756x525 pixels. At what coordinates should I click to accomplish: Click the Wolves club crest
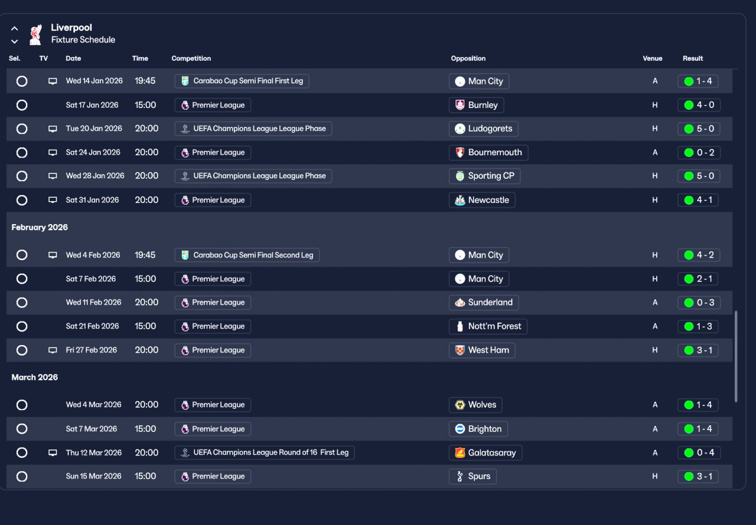(x=460, y=405)
